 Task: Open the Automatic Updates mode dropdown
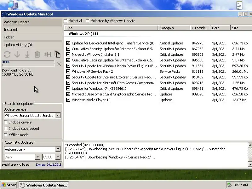click(58, 149)
